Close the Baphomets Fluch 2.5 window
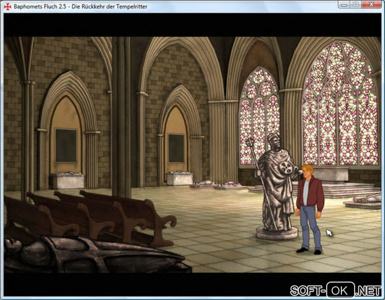Viewport: 385px width, 300px height. (x=372, y=5)
